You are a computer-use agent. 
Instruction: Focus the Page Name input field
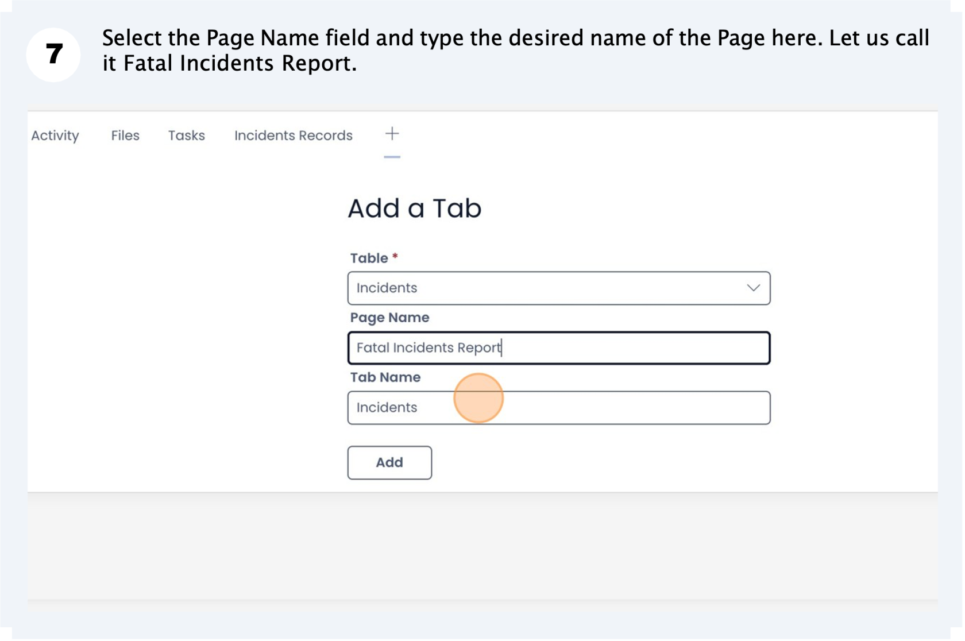[x=558, y=348]
